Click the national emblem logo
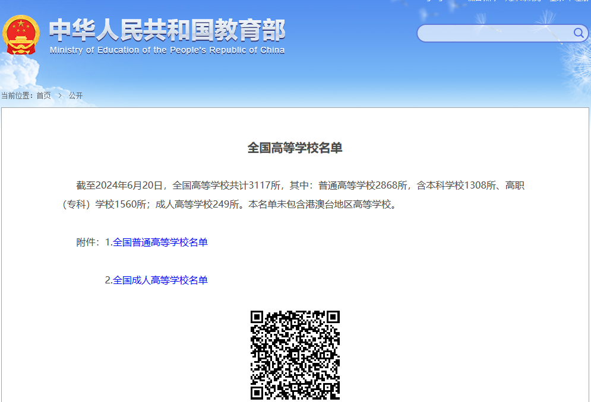591x402 pixels. (x=21, y=35)
